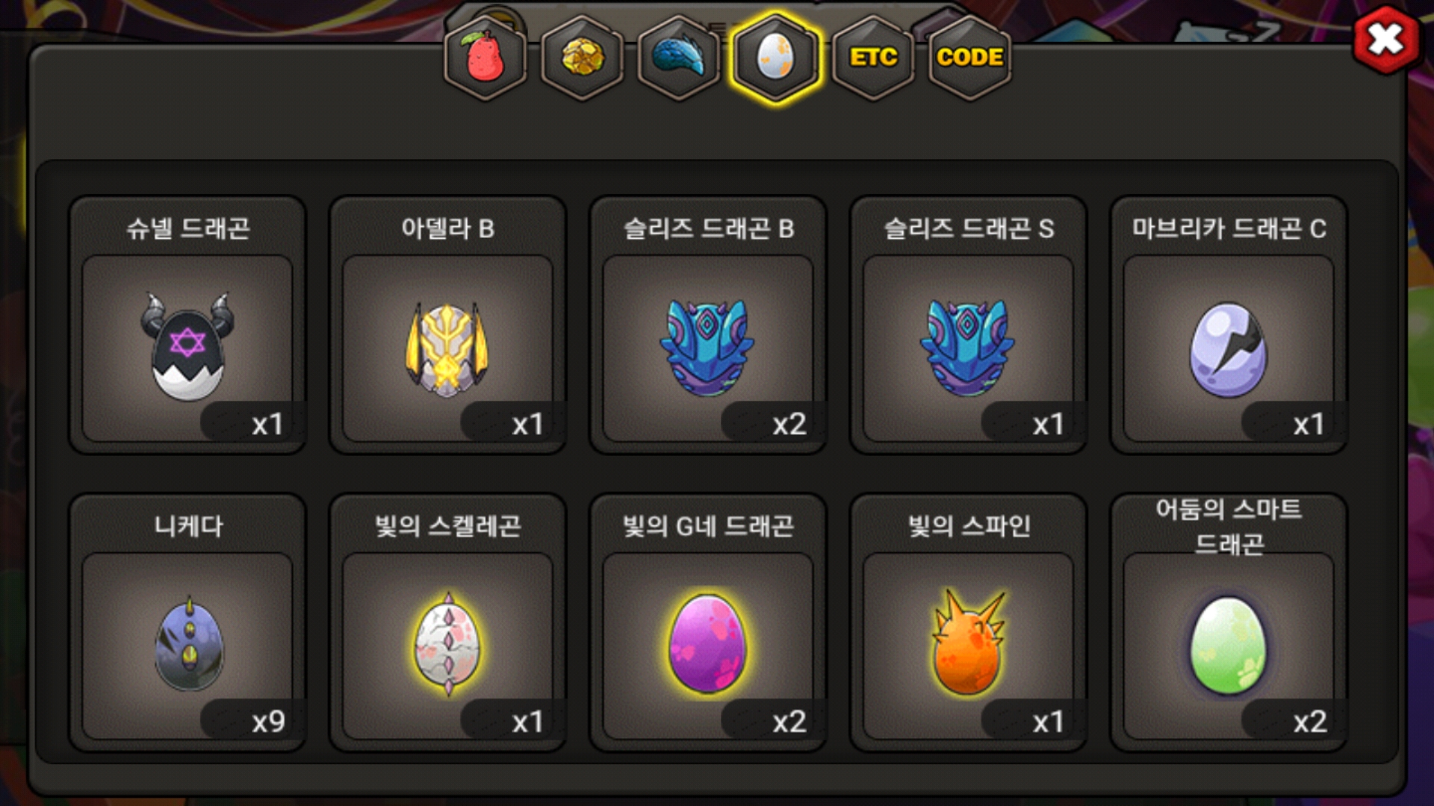Tap the cracked 마브리카 드래곤 C egg
1434x806 pixels.
1229,348
